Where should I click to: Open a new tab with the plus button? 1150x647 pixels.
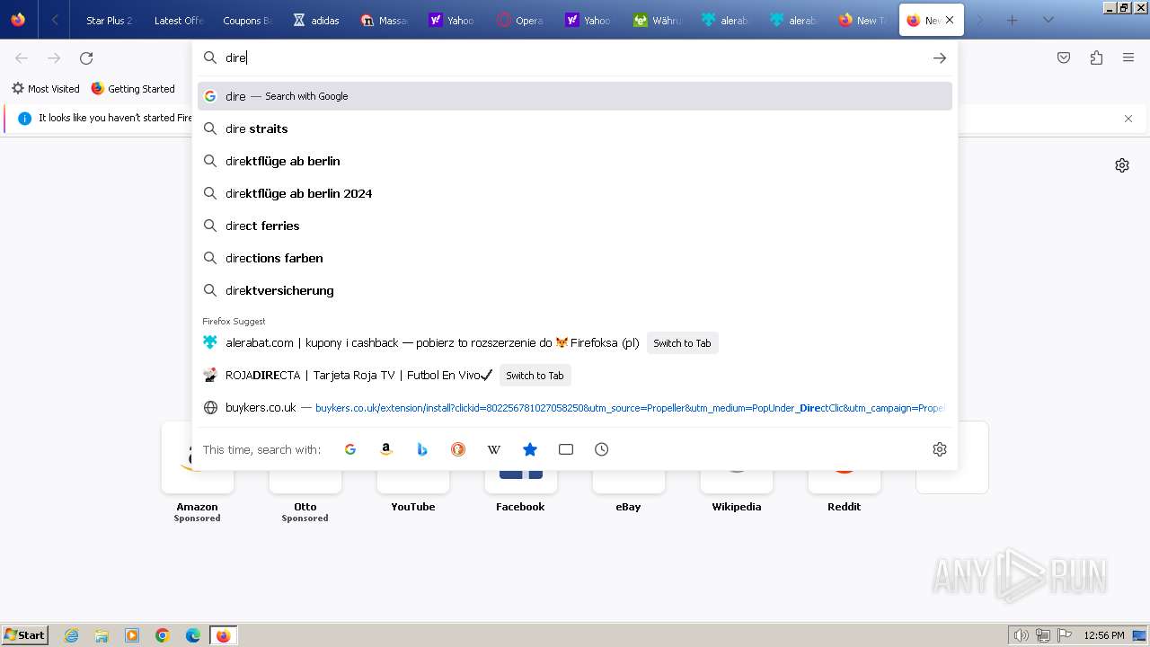point(1012,20)
